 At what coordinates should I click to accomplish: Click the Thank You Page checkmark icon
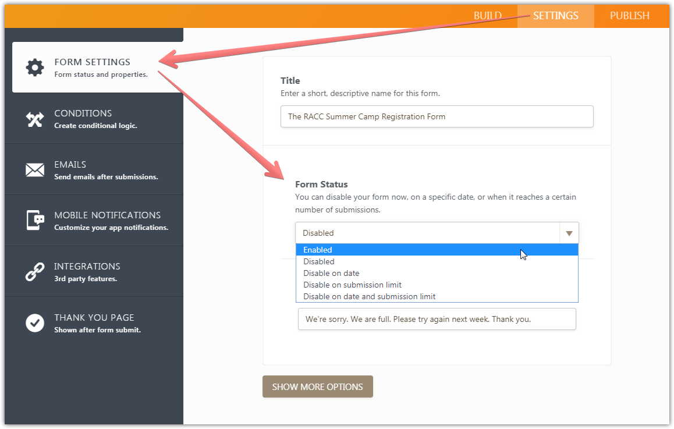[35, 323]
